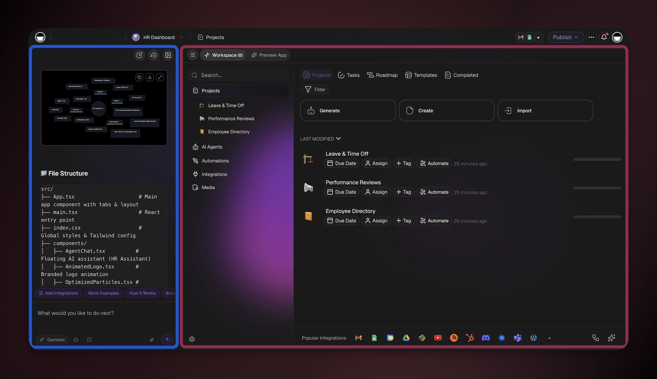The image size is (657, 379).
Task: Open the Publish dropdown
Action: coord(565,37)
